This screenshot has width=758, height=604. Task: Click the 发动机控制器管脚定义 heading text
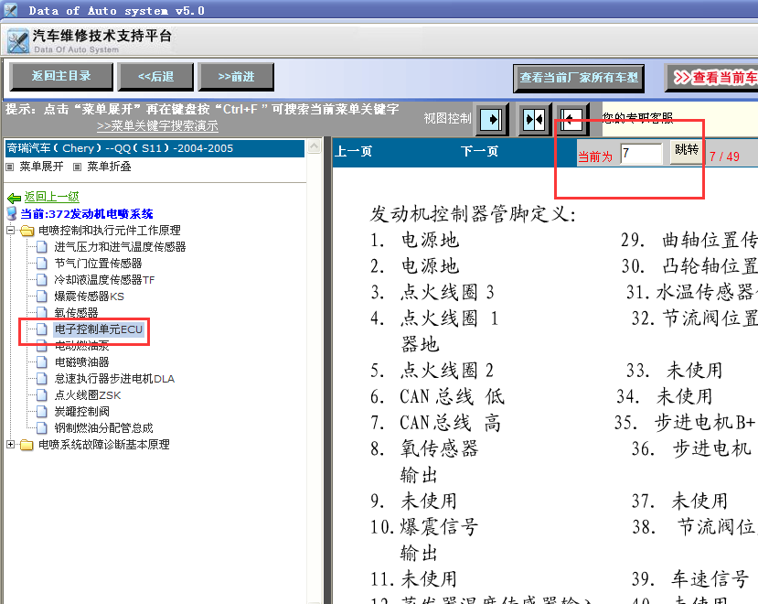pyautogui.click(x=474, y=213)
